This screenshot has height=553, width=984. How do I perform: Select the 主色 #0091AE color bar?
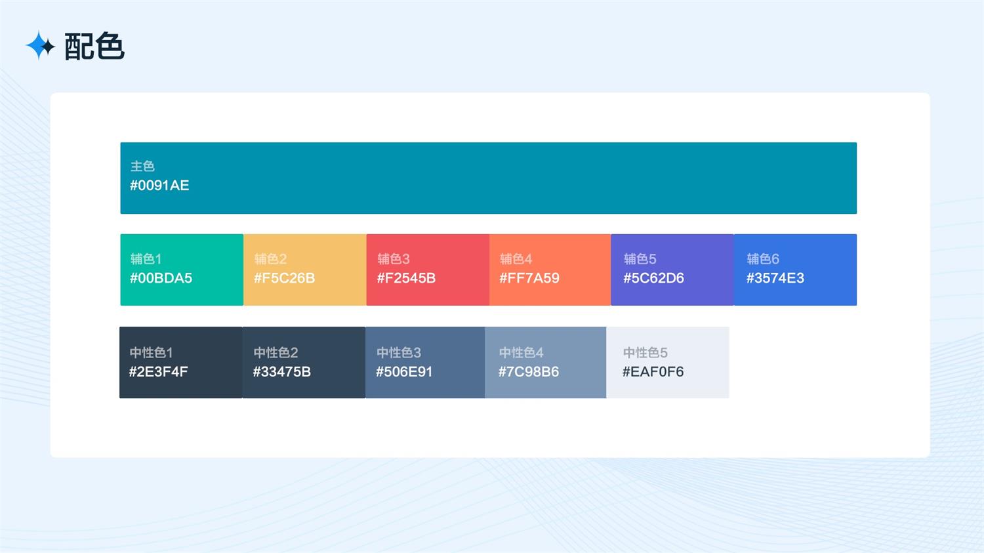(488, 178)
